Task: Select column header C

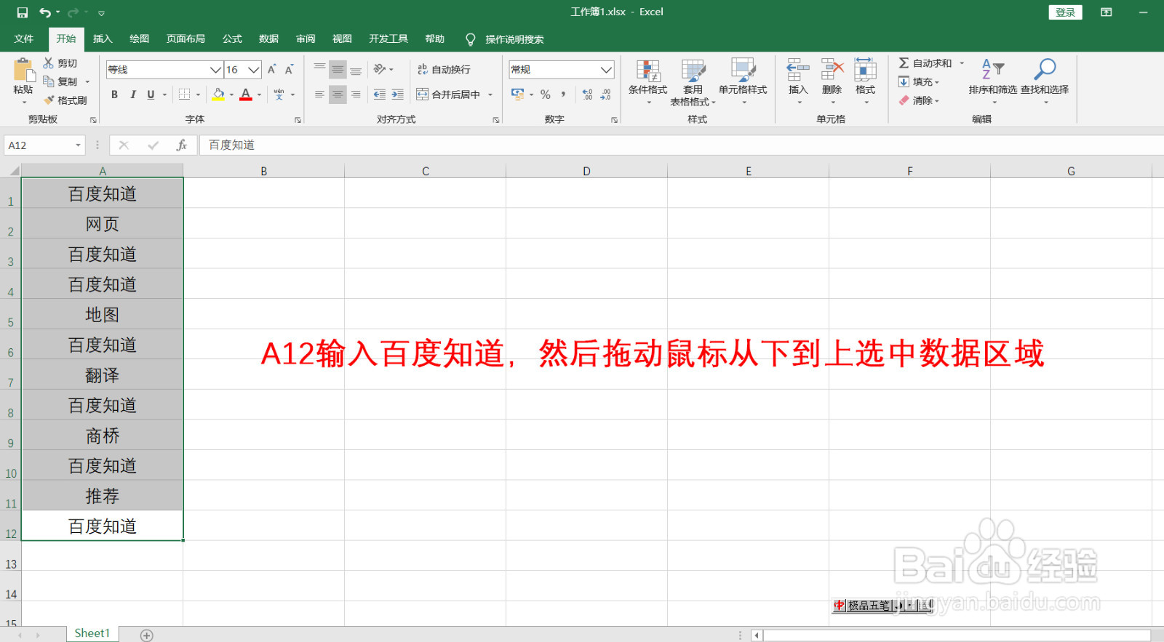Action: (x=426, y=171)
